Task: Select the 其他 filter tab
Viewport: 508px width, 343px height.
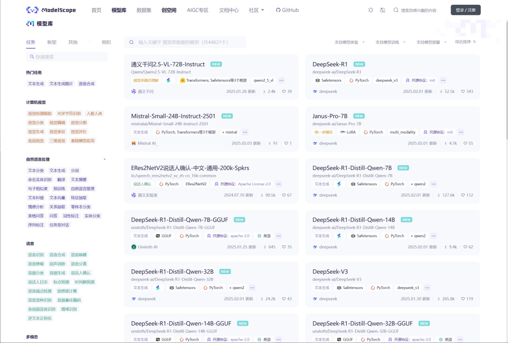Action: (x=73, y=42)
